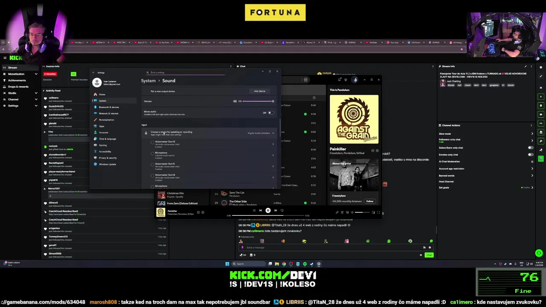Adjust Spotify volume slider
Viewport: 546px width, 307px height.
(362, 212)
